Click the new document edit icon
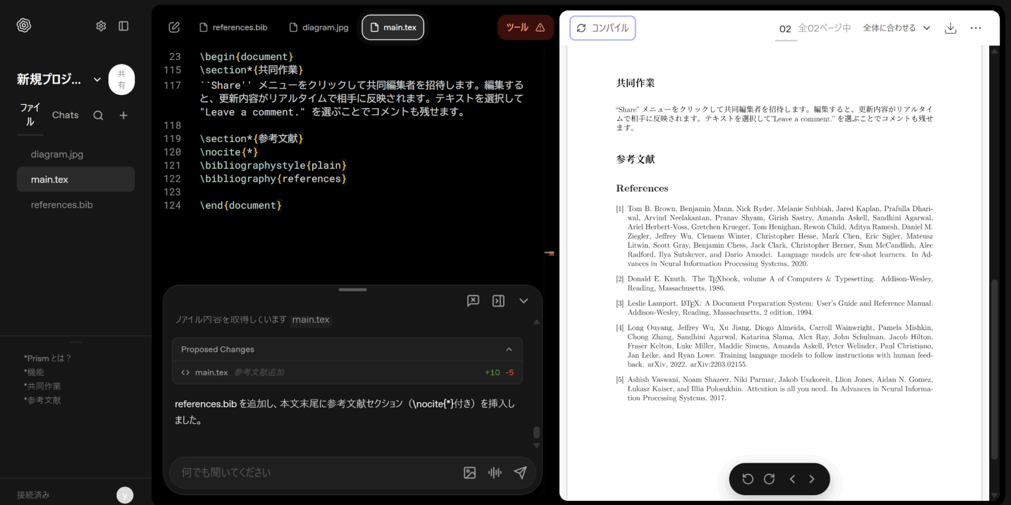 coord(174,28)
